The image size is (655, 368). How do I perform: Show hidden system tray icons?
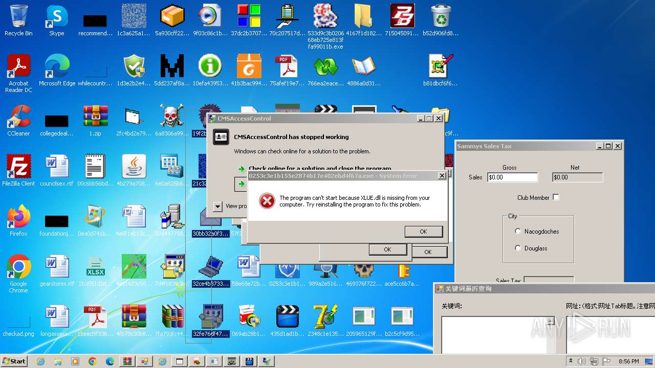[571, 361]
